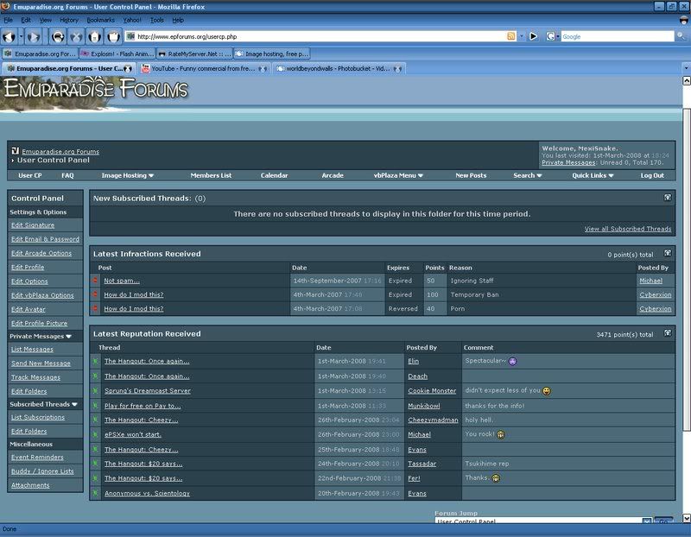The height and width of the screenshot is (537, 691).
Task: Click the Emuparadise Forums logo banner
Action: click(x=96, y=90)
